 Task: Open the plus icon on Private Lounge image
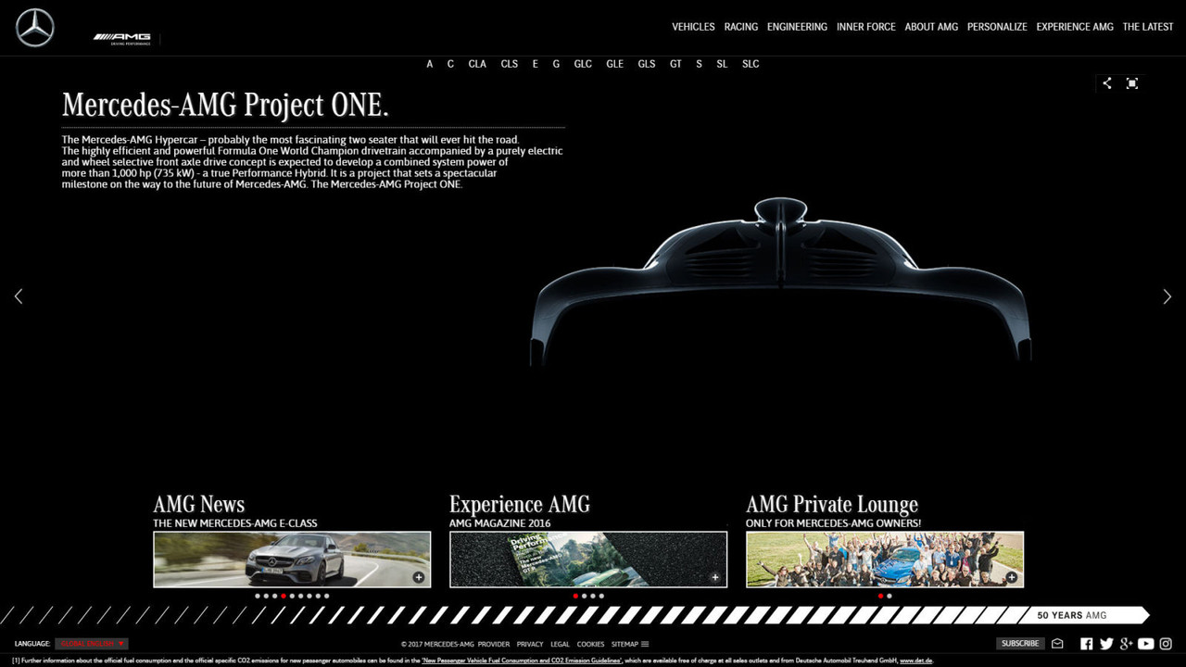tap(1012, 577)
